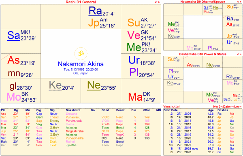The image size is (243, 156).
Task: Select the Saturn glyph in Rashi chart
Action: pyautogui.click(x=13, y=36)
